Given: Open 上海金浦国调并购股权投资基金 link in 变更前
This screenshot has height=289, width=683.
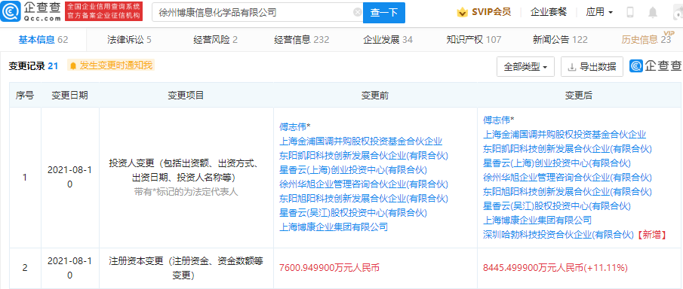Looking at the screenshot, I should (361, 141).
